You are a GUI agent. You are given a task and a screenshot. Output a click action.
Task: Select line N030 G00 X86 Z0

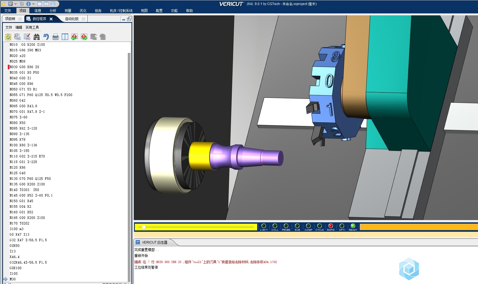[x=24, y=67]
